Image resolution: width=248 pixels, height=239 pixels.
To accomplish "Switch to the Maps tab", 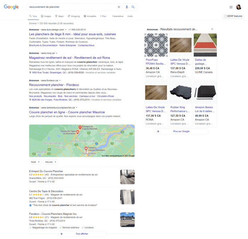I will coord(59,16).
